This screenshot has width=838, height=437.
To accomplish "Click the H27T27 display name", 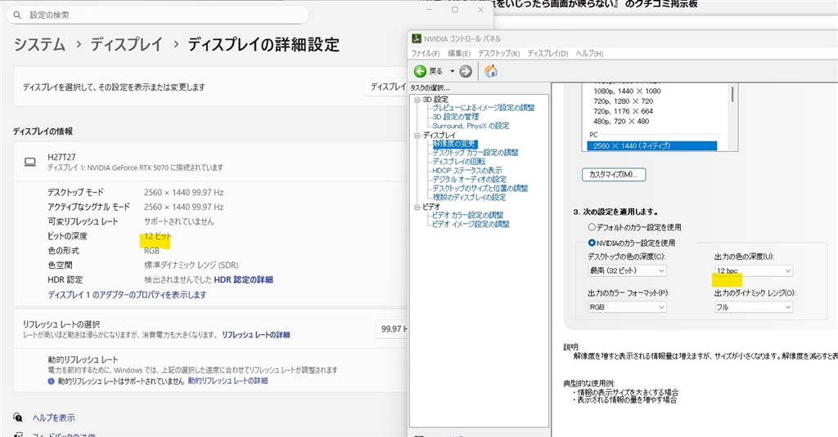I will (61, 157).
